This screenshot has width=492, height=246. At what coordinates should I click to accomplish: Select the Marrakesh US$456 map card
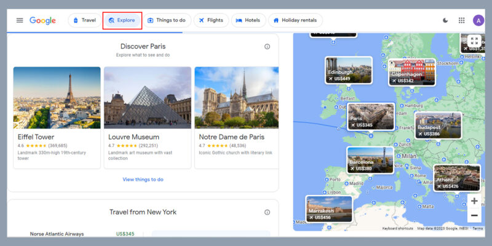329,209
